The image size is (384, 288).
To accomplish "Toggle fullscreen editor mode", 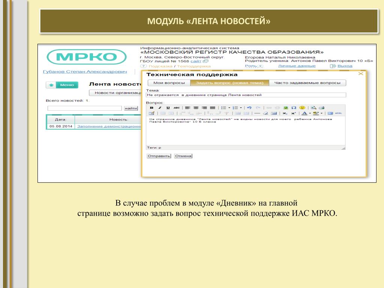I will click(x=330, y=113).
